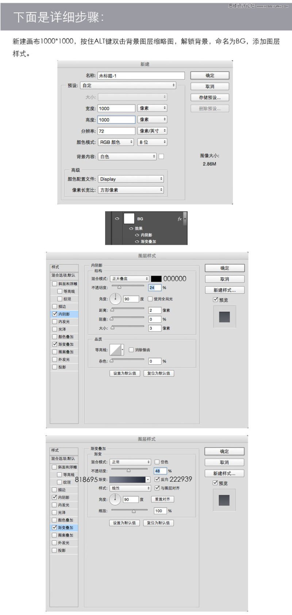Open the 8 位 bit depth dropdown
Screen dimensions: 292x615
(152, 142)
